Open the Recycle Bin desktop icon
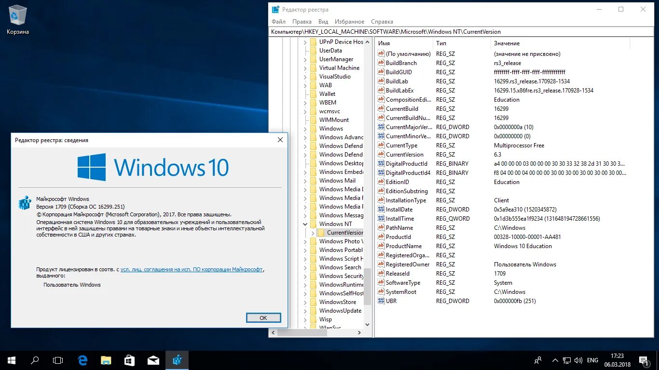 point(18,19)
